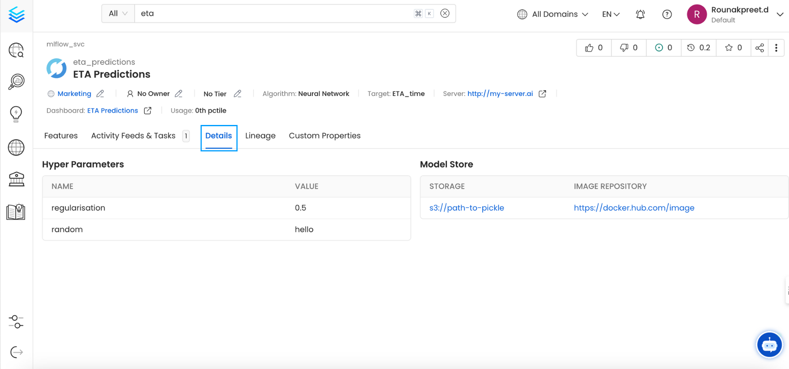Expand the user profile dropdown arrow

(x=780, y=14)
